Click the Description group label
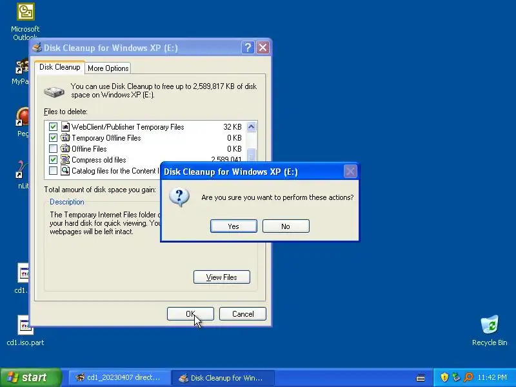The image size is (516, 387). (x=67, y=202)
